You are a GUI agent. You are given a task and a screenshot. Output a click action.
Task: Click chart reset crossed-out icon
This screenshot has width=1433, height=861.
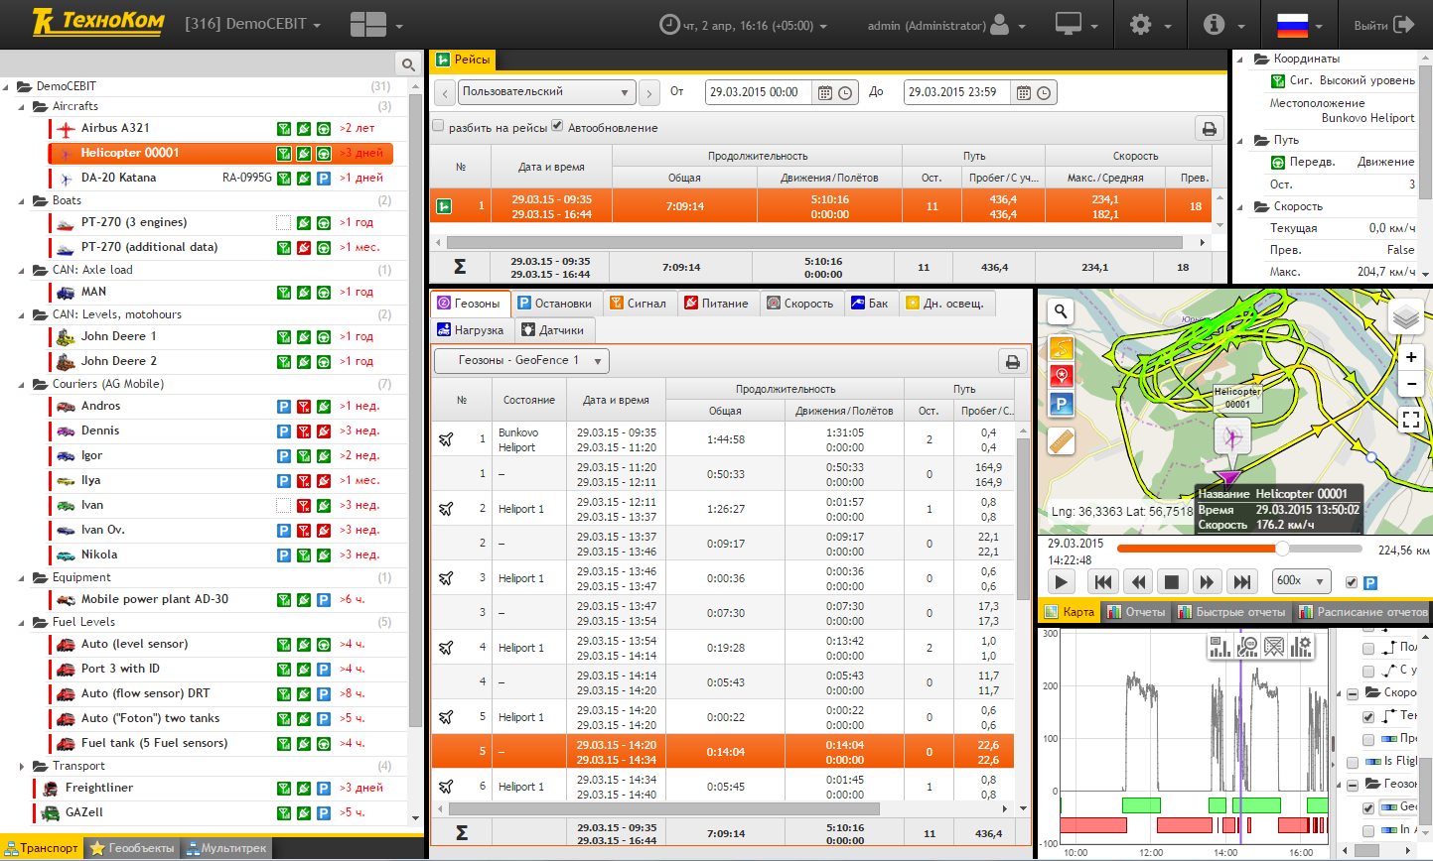[1274, 647]
